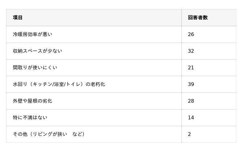Image resolution: width=248 pixels, height=152 pixels.
Task: Click the value 21 cell
Action: pos(191,68)
